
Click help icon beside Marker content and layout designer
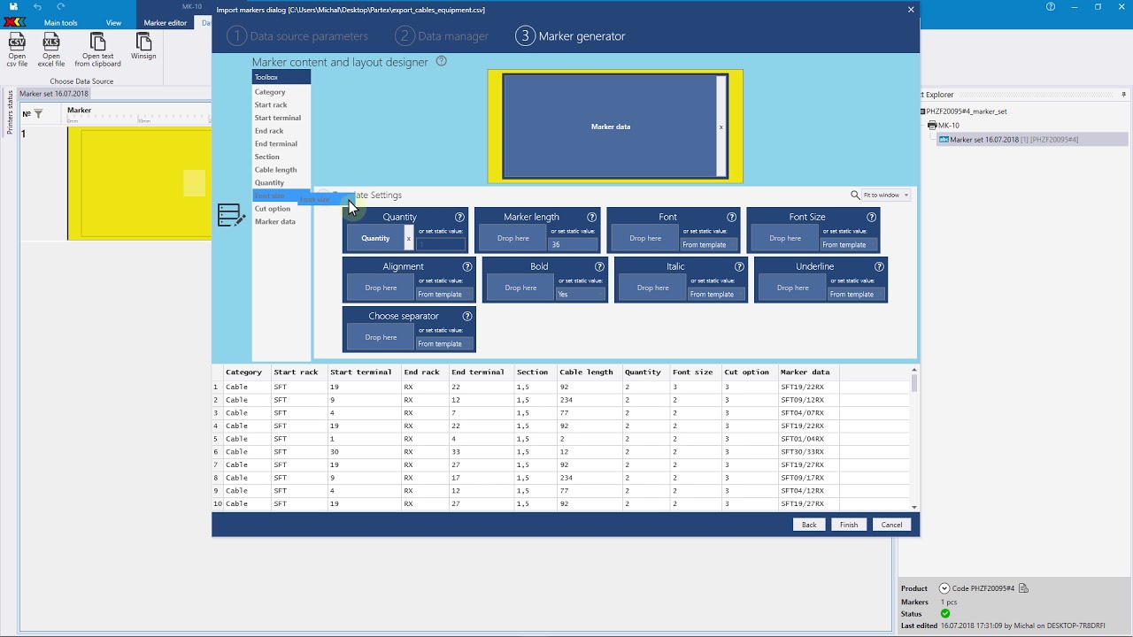coord(442,61)
